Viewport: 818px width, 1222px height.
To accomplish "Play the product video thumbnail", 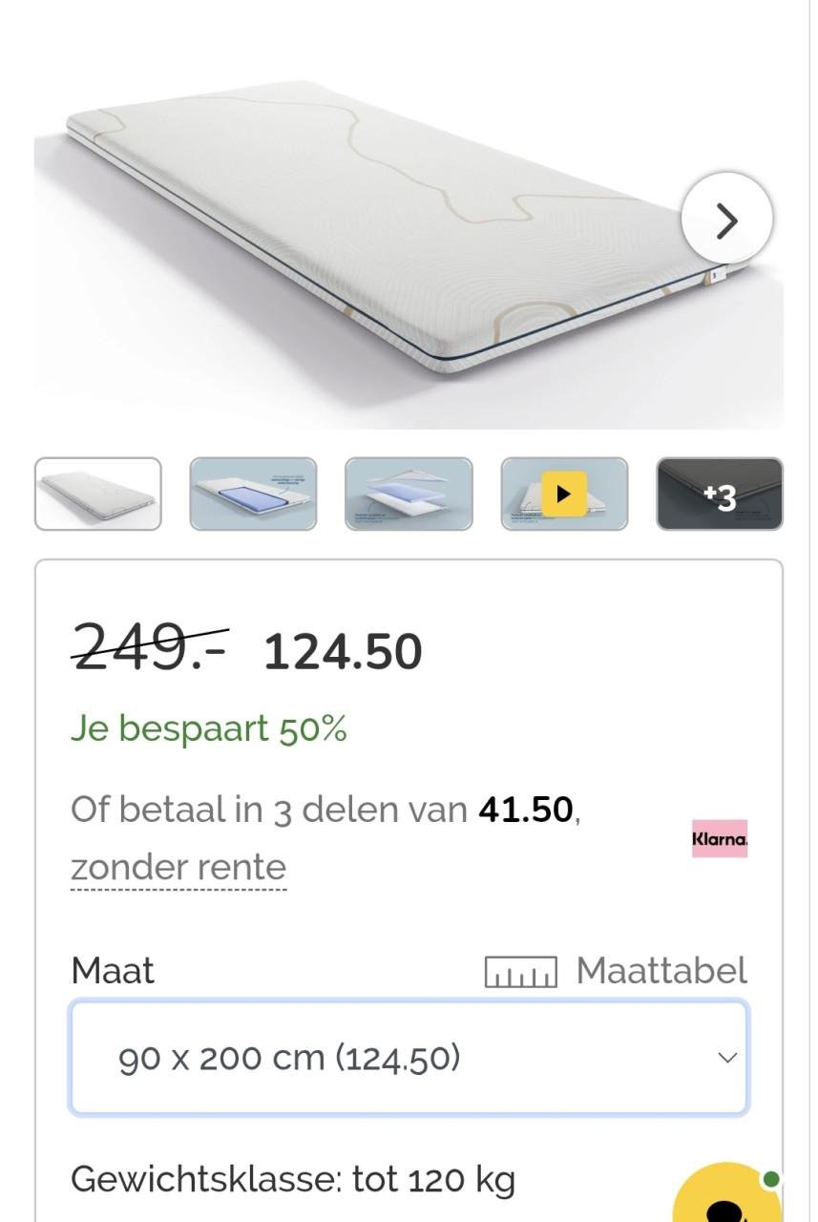I will (564, 495).
